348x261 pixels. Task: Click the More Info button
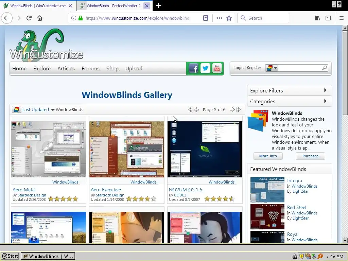[268, 156]
